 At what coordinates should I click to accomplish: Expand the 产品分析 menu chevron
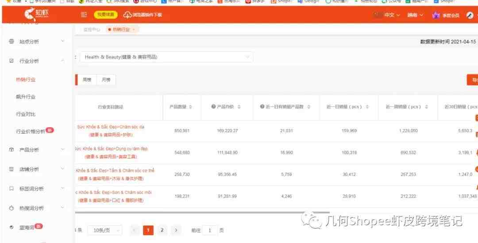point(62,149)
